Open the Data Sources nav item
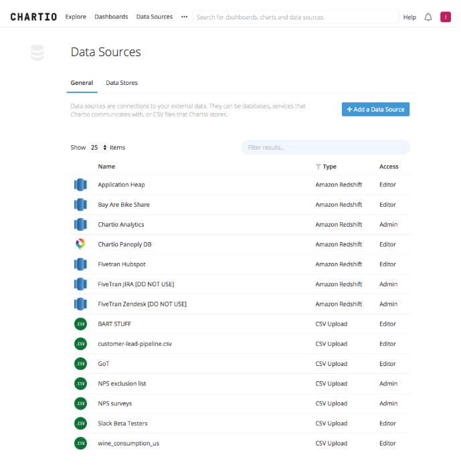The height and width of the screenshot is (475, 461). (x=155, y=17)
